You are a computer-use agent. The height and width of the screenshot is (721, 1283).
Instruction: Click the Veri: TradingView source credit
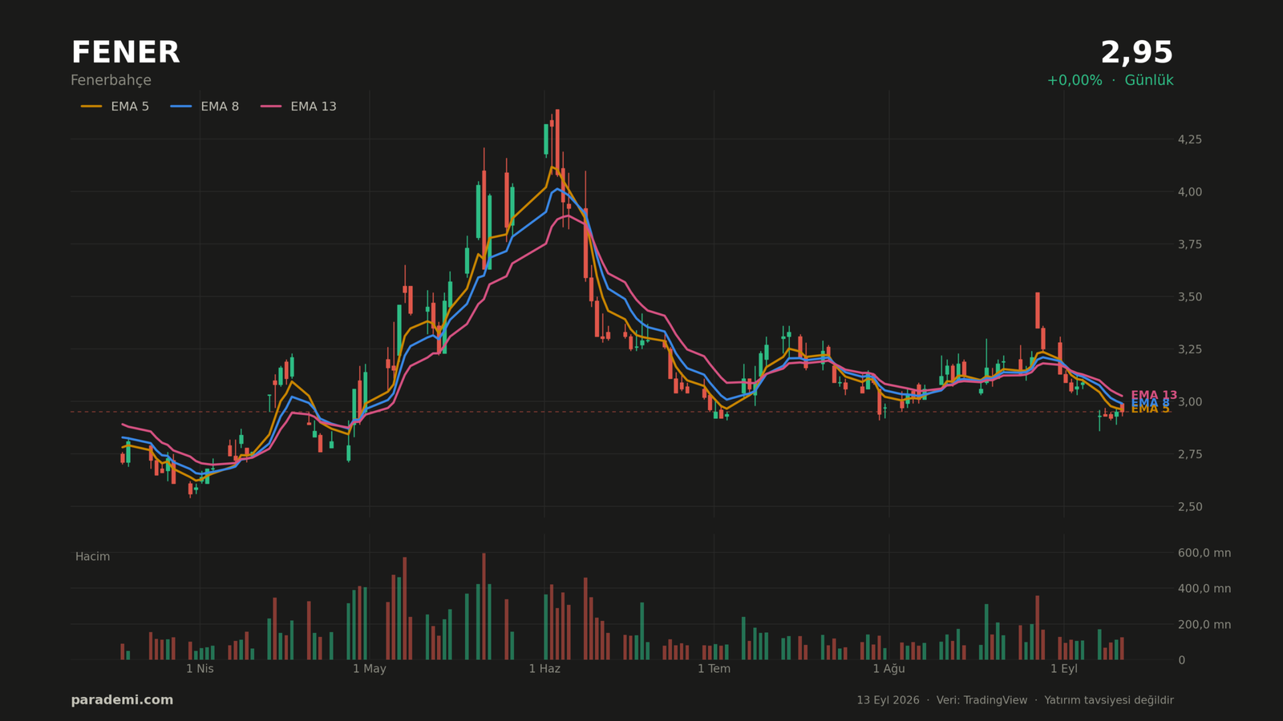[x=981, y=700]
